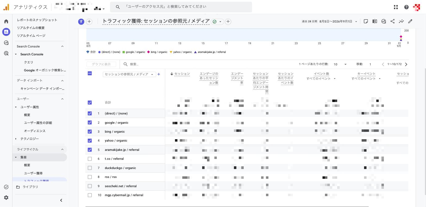Screen dimensions: 426x207
Task: Click the 'す' all users segment chip
Action: [x=81, y=21]
